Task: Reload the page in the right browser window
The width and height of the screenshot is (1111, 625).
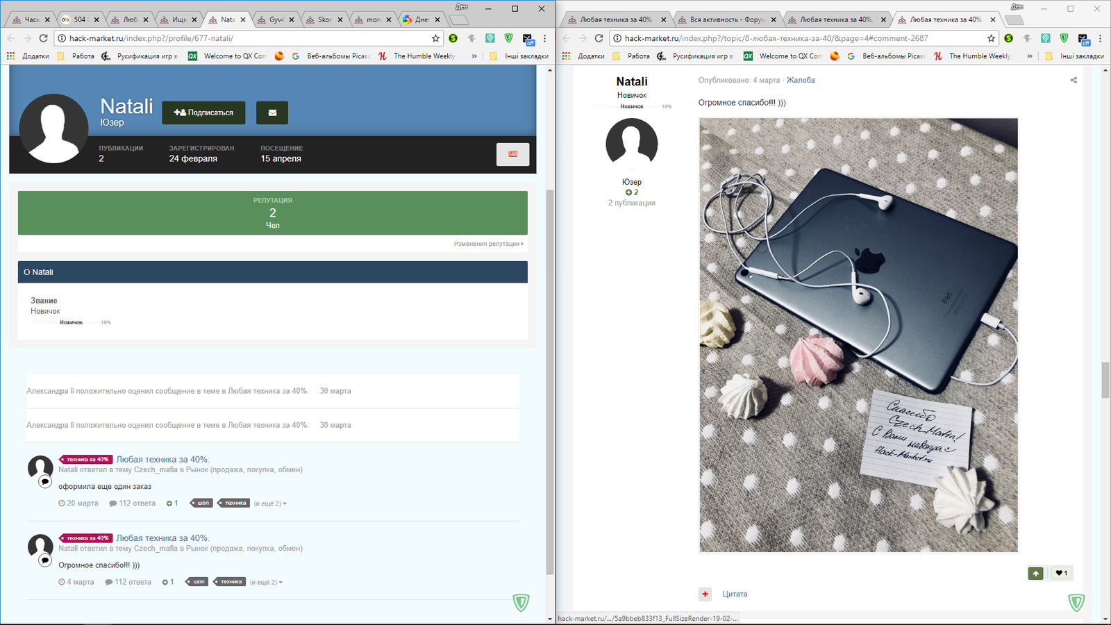Action: 599,38
